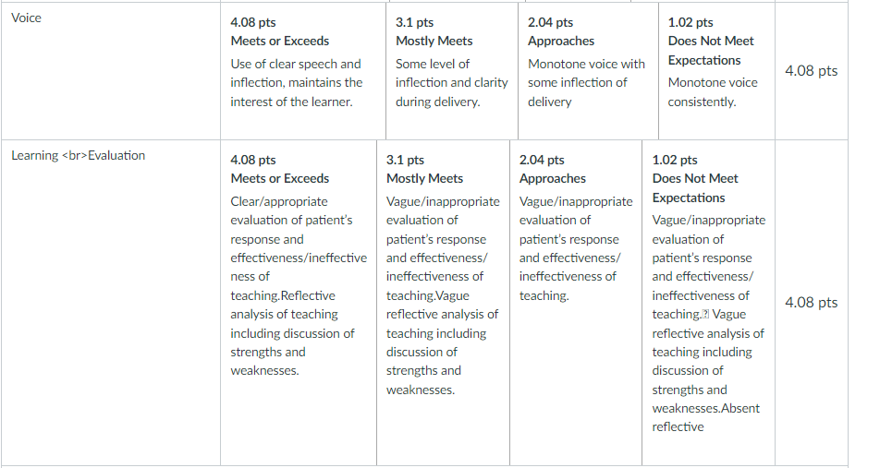Click 'Some level of inflection and clarity' text
Image resolution: width=880 pixels, height=468 pixels.
coord(451,83)
